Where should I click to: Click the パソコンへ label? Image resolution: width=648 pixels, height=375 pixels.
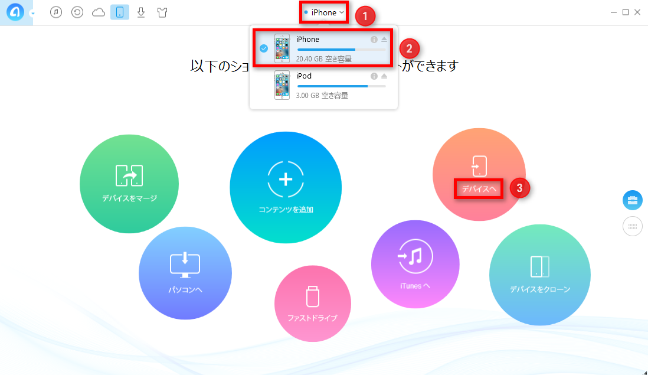[x=185, y=290]
